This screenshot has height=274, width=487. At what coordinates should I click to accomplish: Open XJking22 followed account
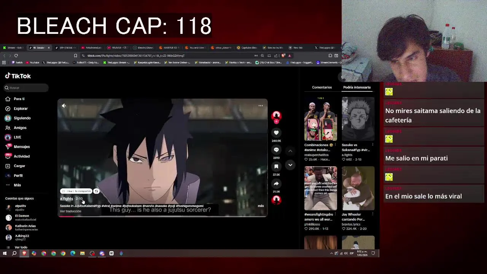point(18,237)
